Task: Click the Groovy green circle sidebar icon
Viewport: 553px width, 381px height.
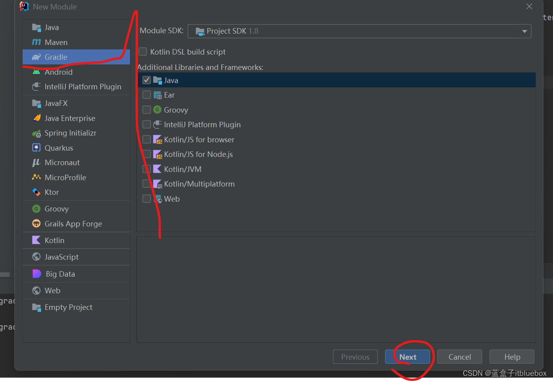Action: click(36, 209)
